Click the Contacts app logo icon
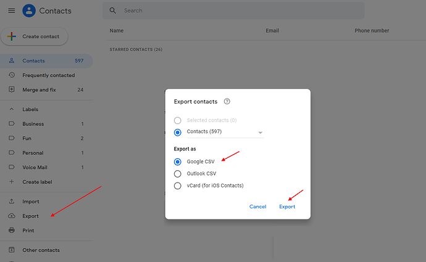Viewport: 426px width, 262px height. 29,11
